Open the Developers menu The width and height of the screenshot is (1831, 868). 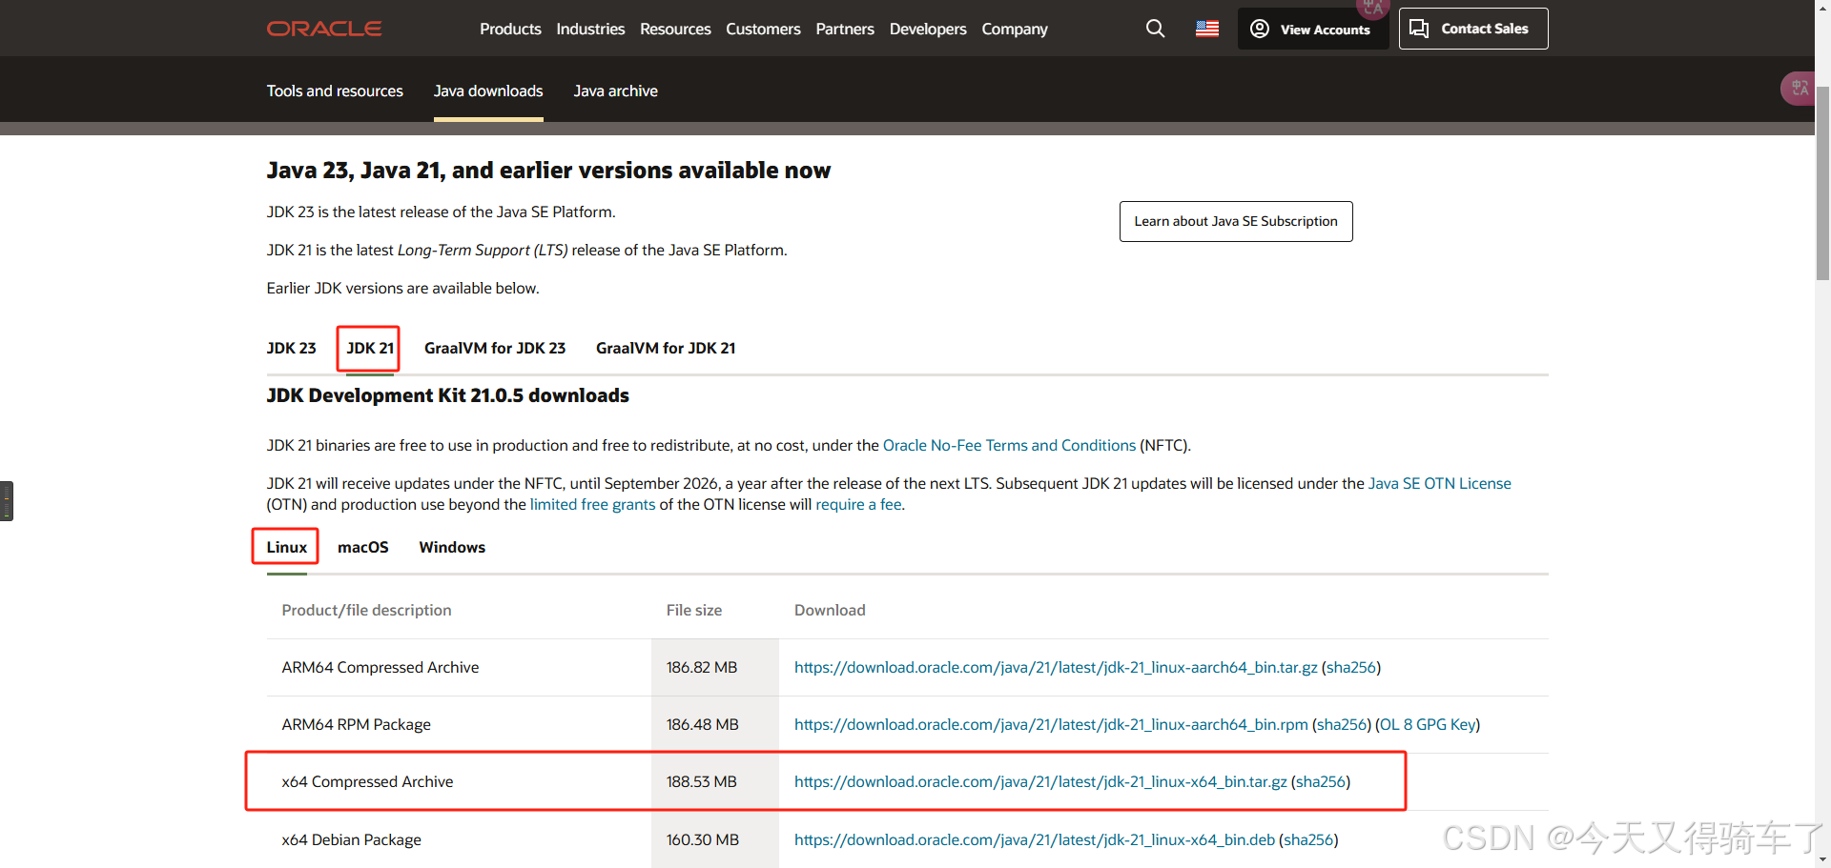pos(927,29)
